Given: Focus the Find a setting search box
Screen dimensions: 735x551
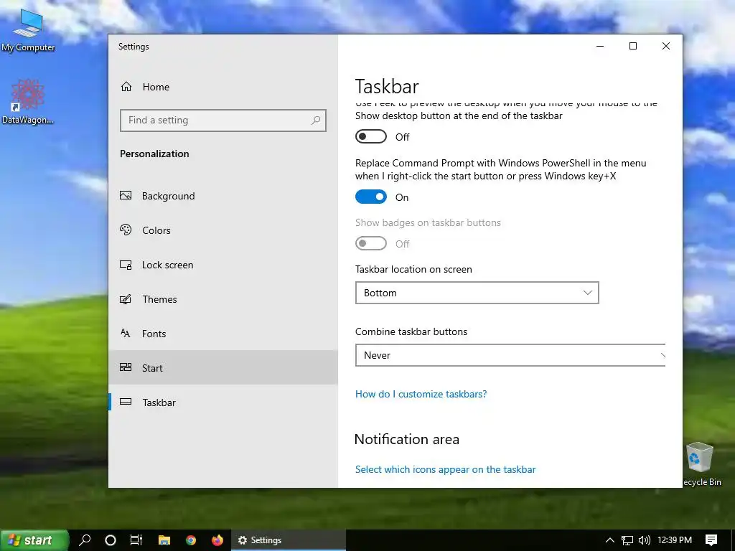Looking at the screenshot, I should click(223, 121).
